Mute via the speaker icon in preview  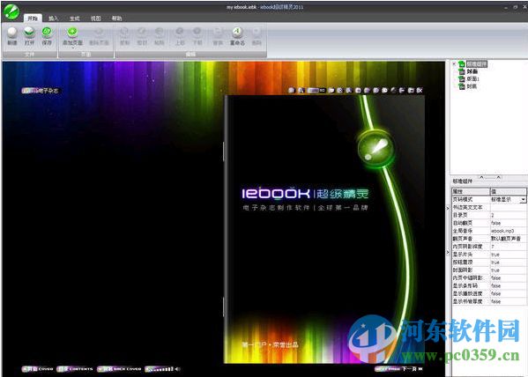point(177,369)
